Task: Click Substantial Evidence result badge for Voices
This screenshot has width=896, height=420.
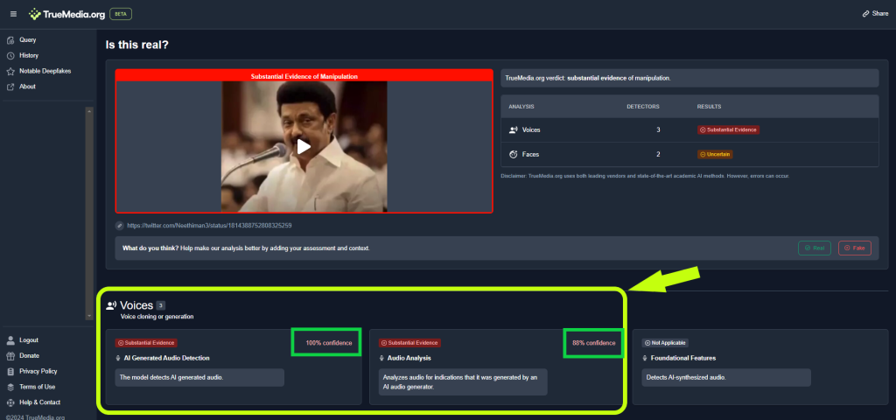Action: (728, 129)
